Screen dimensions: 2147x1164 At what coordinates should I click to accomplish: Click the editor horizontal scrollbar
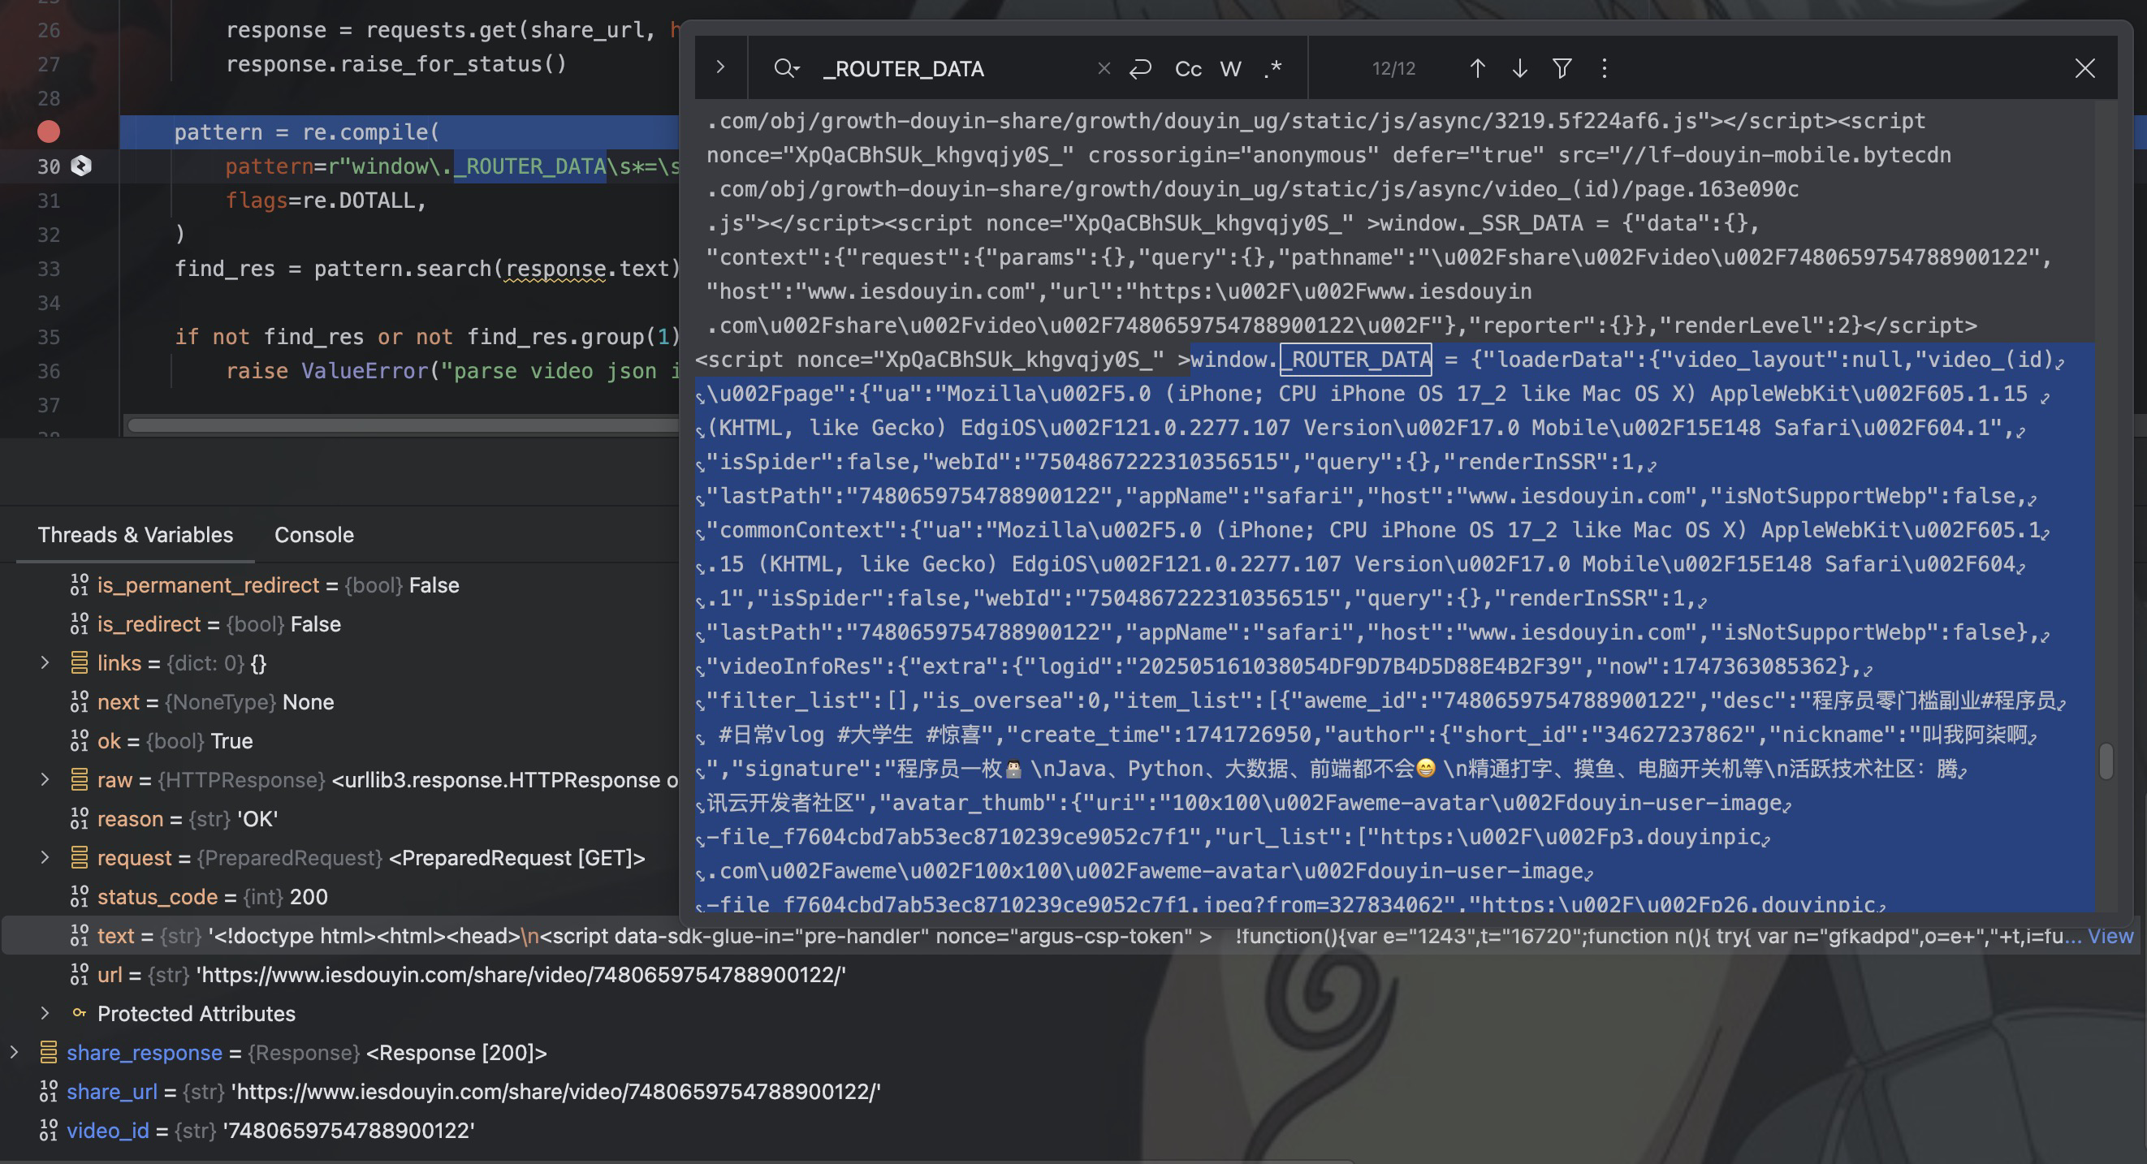coord(404,425)
